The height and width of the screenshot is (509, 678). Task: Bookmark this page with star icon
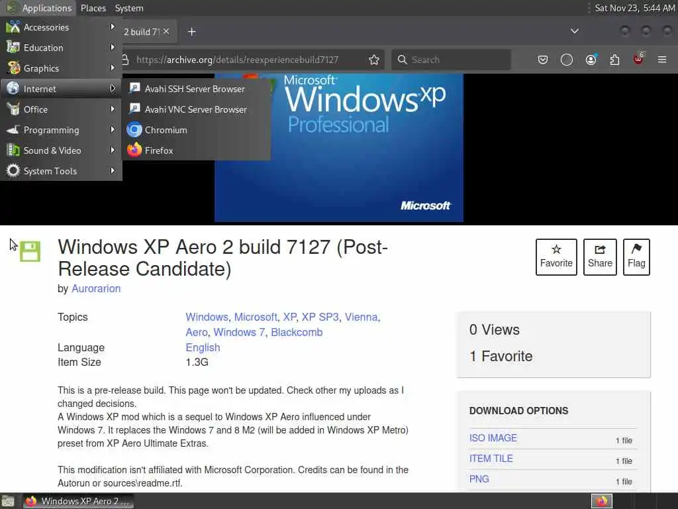[x=374, y=60]
